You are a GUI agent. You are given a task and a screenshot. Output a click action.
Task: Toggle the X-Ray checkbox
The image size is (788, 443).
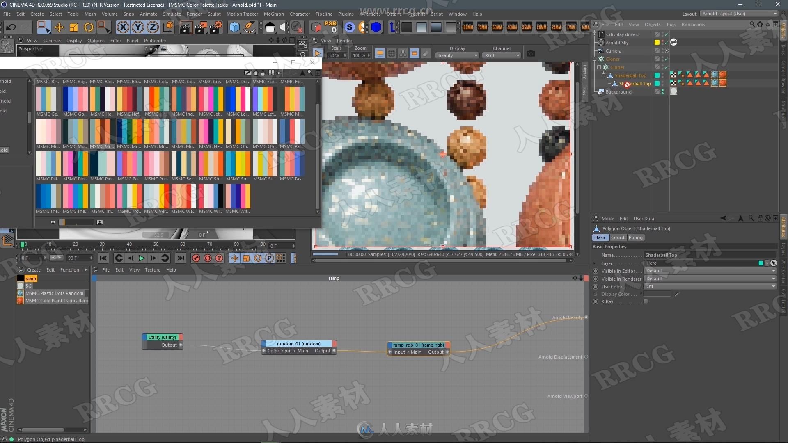click(646, 301)
